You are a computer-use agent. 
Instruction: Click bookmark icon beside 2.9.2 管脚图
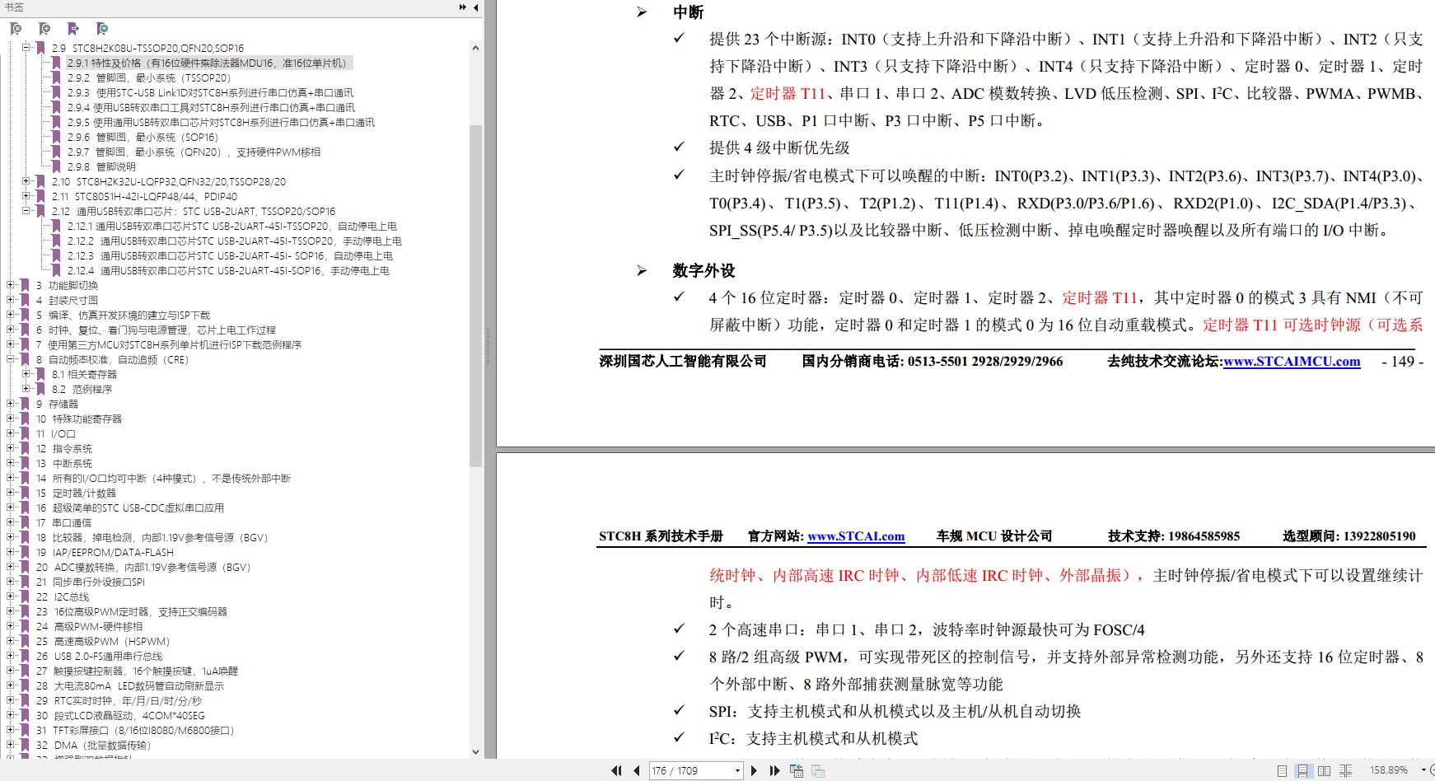click(57, 77)
